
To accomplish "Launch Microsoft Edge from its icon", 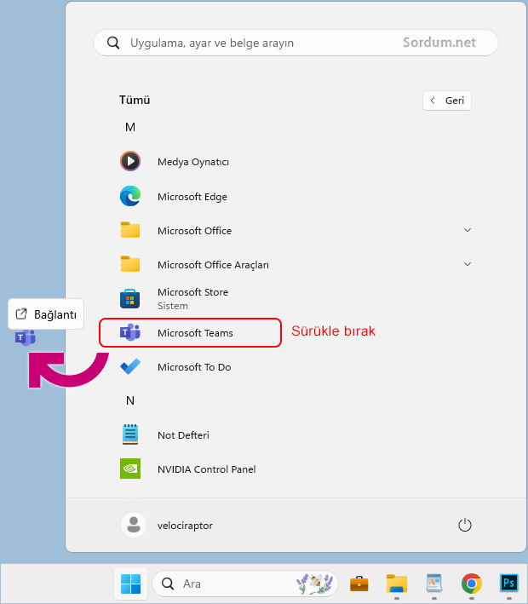I will pos(130,196).
